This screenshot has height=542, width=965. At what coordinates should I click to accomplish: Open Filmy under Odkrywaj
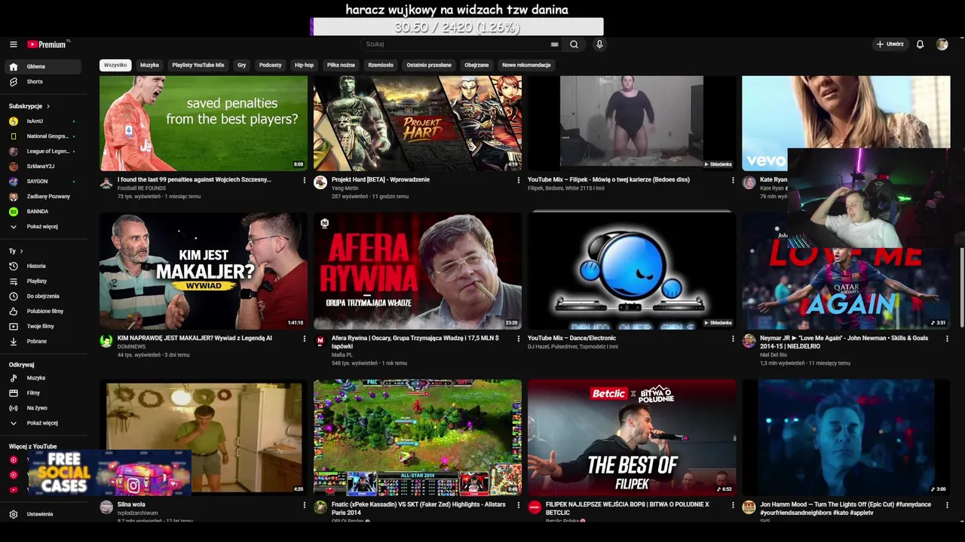pos(41,393)
